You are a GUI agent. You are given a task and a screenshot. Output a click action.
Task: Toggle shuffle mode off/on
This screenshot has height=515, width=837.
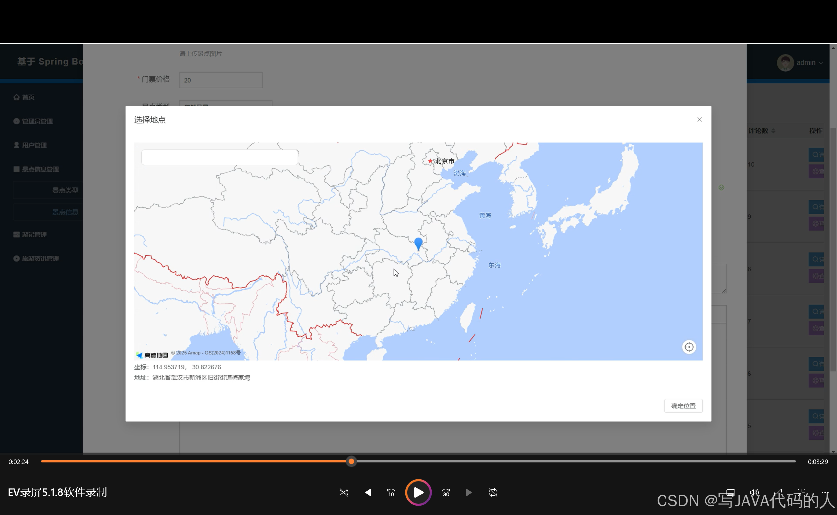[344, 492]
